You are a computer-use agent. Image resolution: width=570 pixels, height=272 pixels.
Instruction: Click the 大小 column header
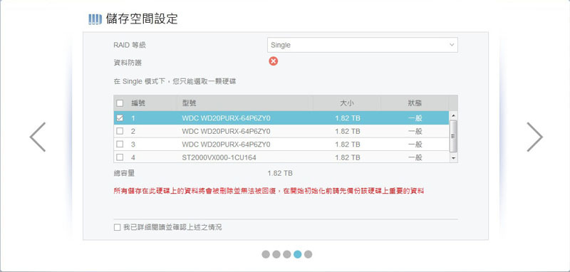coord(347,103)
